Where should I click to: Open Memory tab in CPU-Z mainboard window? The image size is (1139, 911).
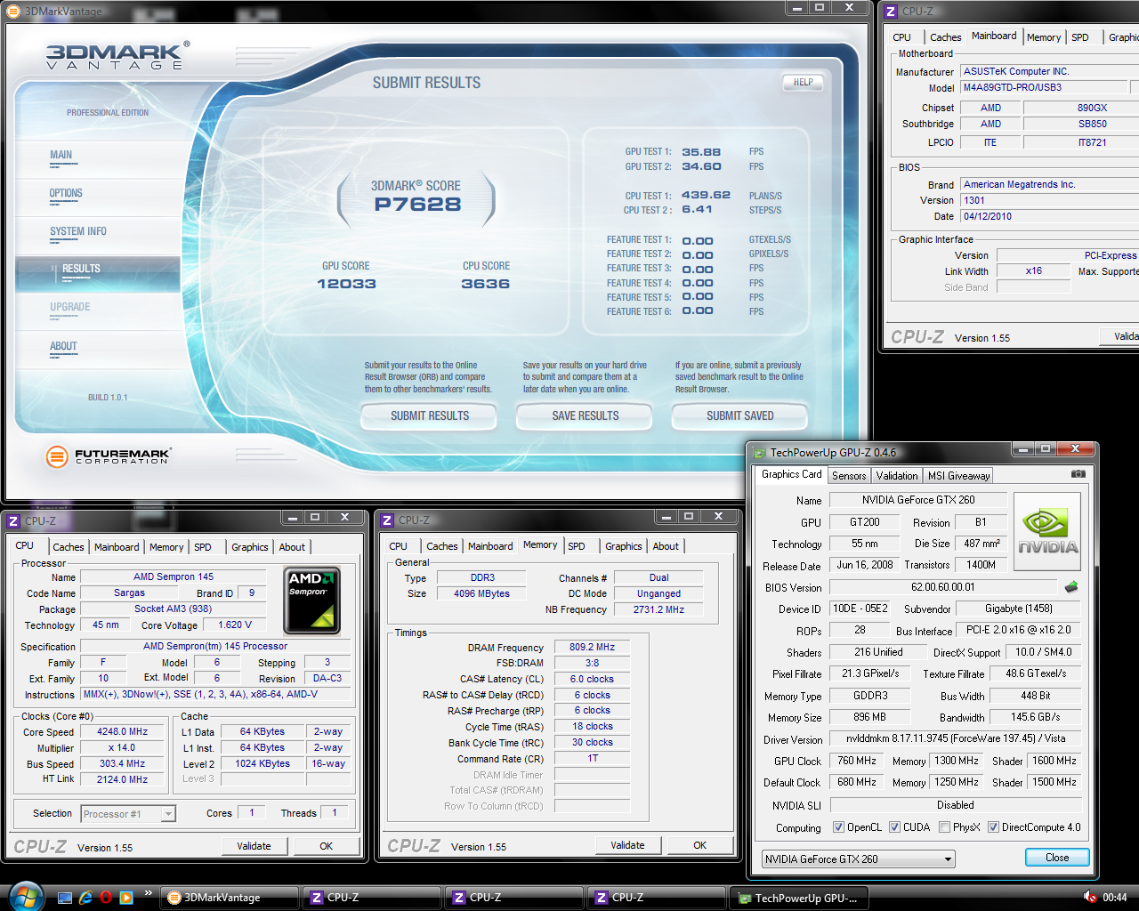pyautogui.click(x=1044, y=37)
